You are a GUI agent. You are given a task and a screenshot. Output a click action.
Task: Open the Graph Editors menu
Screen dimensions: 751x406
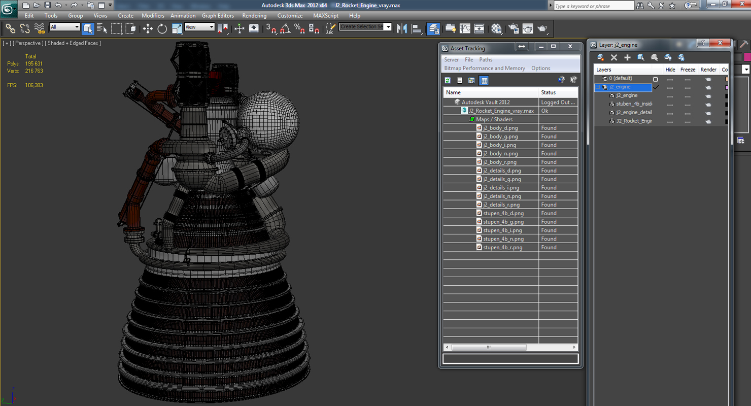click(x=218, y=16)
